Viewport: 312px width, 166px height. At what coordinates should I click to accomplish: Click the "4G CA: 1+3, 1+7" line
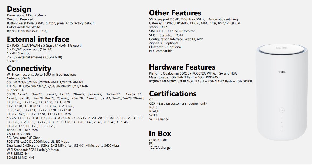coord(75,118)
